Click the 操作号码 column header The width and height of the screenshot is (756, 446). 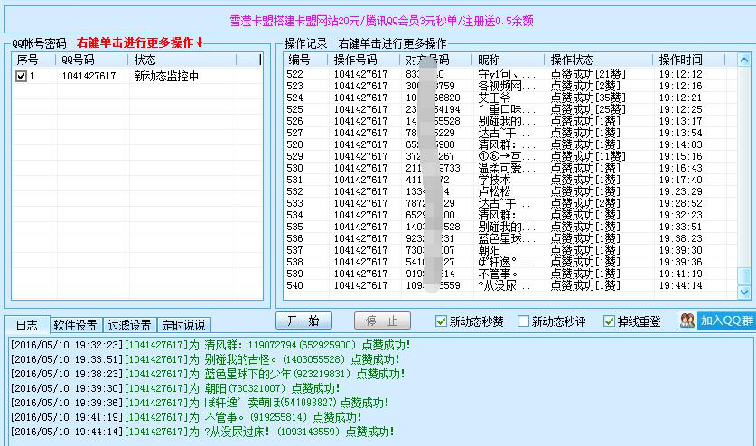364,60
